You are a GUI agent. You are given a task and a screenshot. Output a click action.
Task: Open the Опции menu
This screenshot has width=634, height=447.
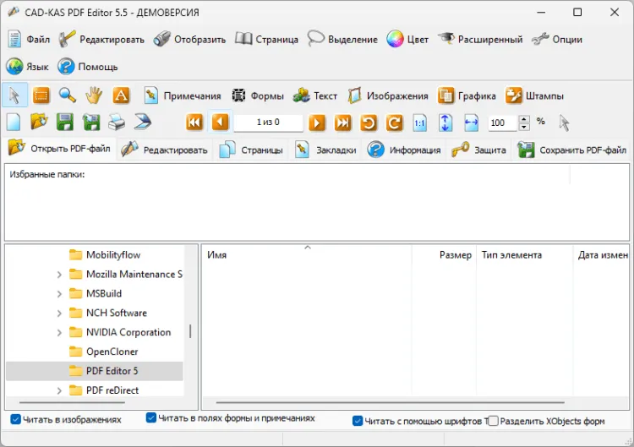tap(557, 39)
